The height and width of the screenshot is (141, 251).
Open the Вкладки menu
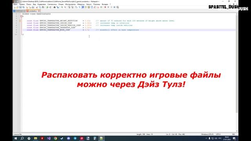coord(105,4)
